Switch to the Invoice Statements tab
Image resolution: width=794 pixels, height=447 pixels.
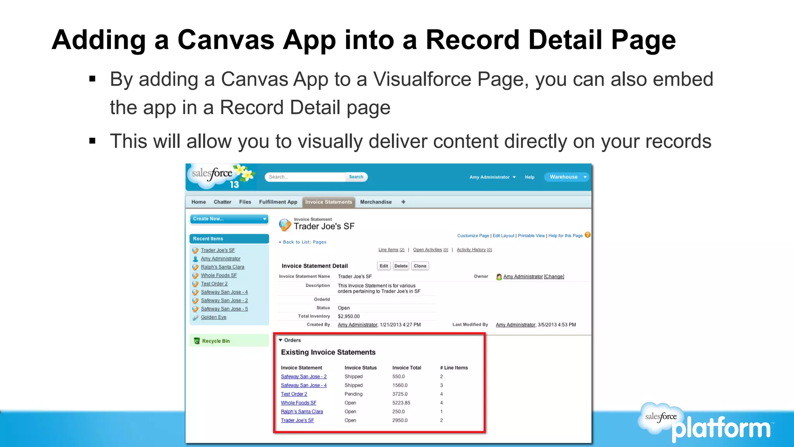[x=328, y=202]
